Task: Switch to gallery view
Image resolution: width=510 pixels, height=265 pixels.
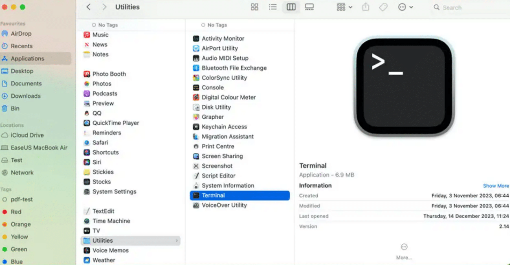Action: (x=309, y=7)
